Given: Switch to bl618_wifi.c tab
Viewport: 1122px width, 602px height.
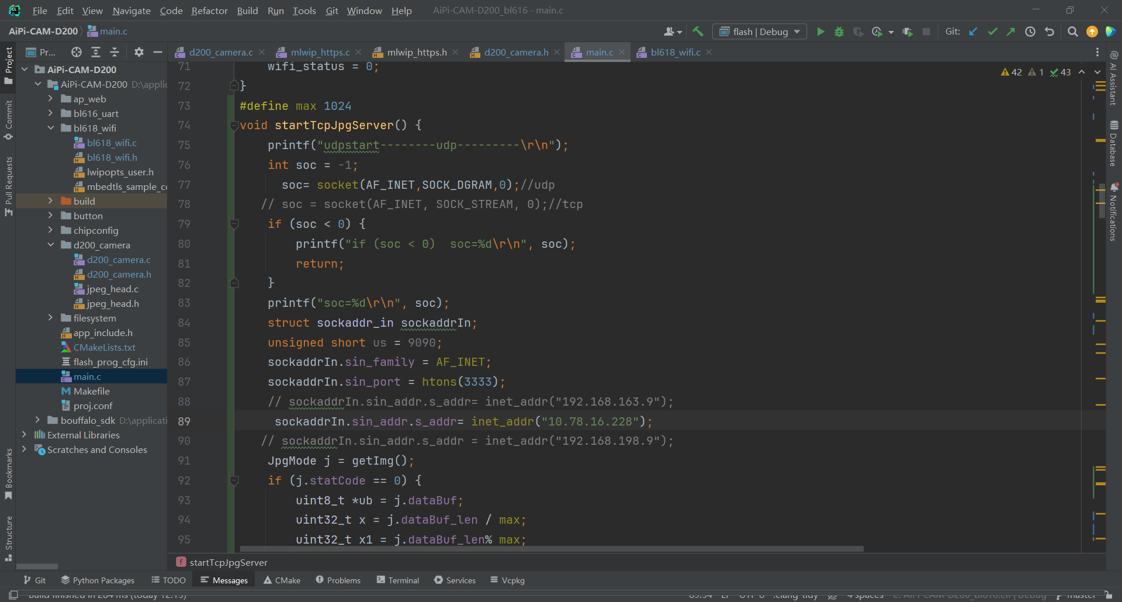Looking at the screenshot, I should point(675,52).
